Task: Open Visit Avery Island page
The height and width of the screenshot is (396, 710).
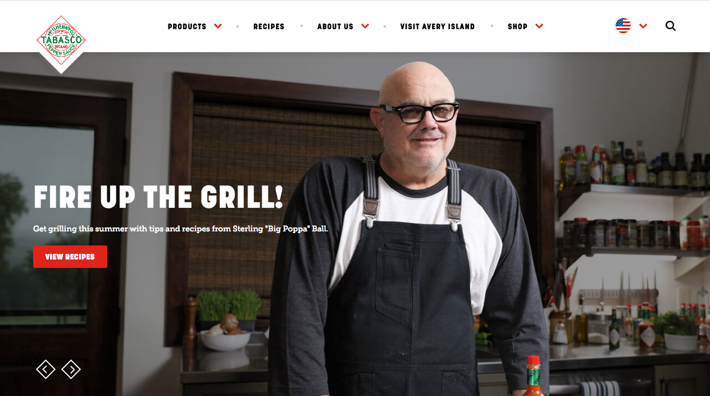Action: coord(438,26)
